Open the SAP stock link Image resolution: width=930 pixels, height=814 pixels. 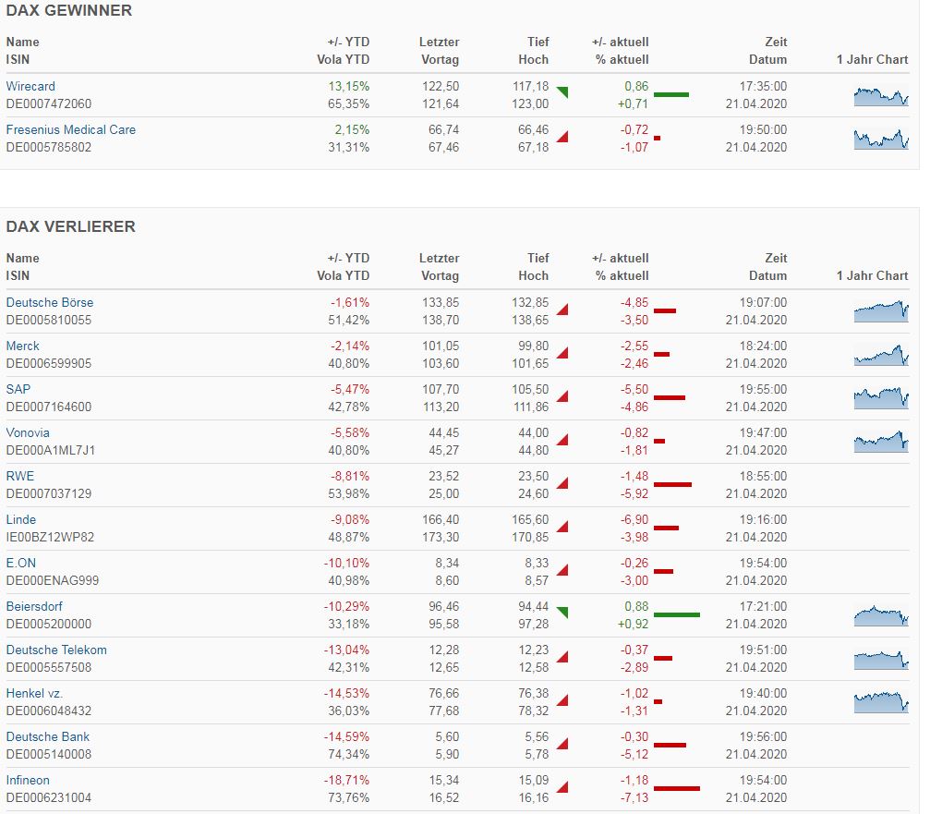[x=18, y=389]
